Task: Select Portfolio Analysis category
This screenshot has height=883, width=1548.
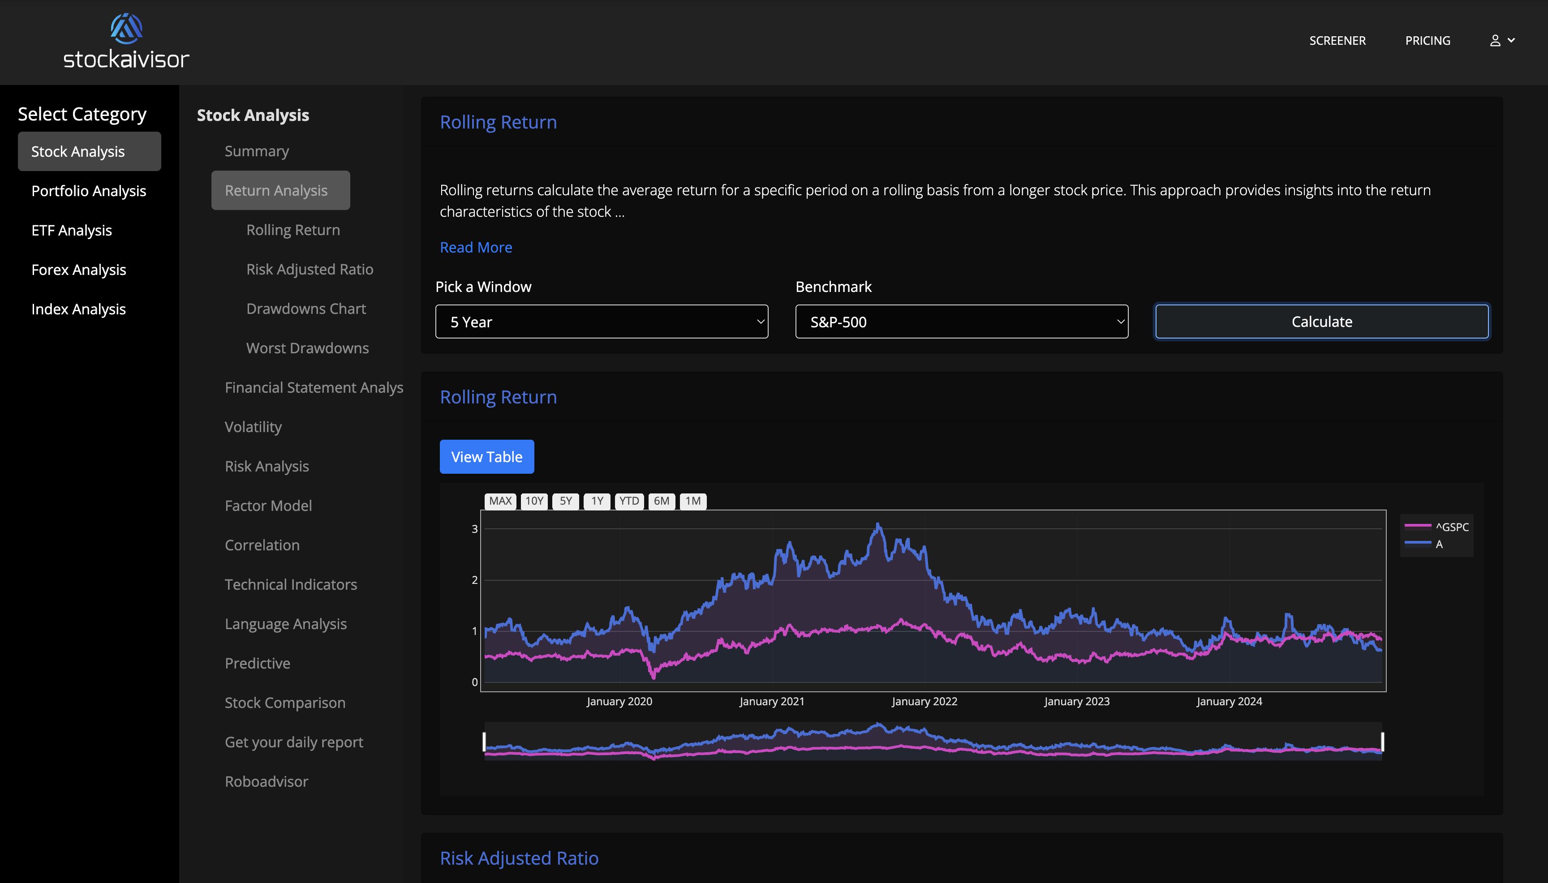Action: point(89,191)
